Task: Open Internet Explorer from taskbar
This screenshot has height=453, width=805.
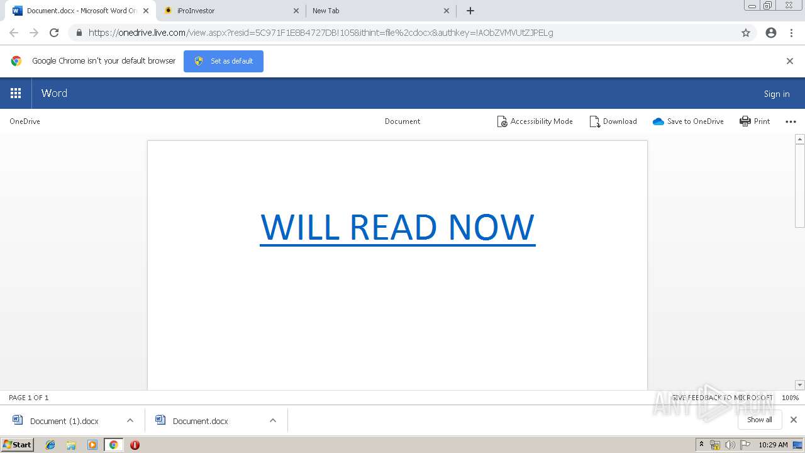Action: [x=50, y=445]
